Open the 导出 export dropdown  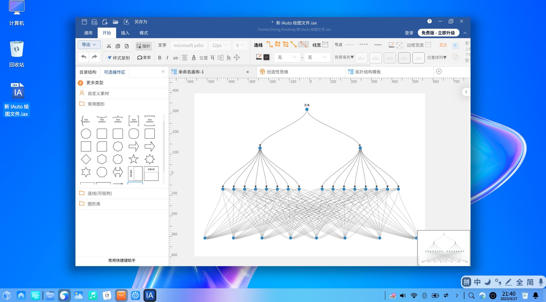point(89,45)
